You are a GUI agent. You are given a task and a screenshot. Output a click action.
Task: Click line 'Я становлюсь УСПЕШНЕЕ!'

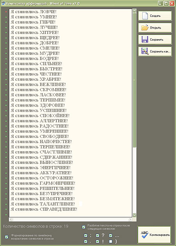click(x=38, y=110)
